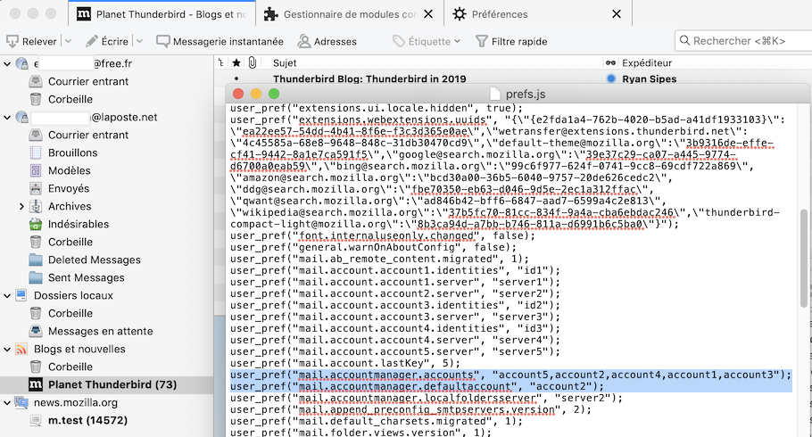
Task: Sort by the attachment paperclip column
Action: [x=253, y=62]
